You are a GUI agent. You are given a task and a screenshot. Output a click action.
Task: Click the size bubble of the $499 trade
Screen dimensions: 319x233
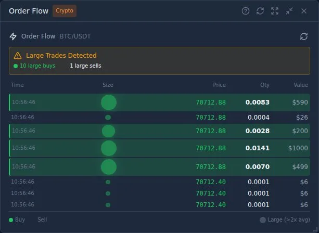tap(109, 167)
